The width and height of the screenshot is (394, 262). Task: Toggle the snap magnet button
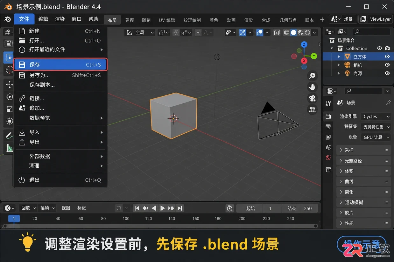(176, 32)
